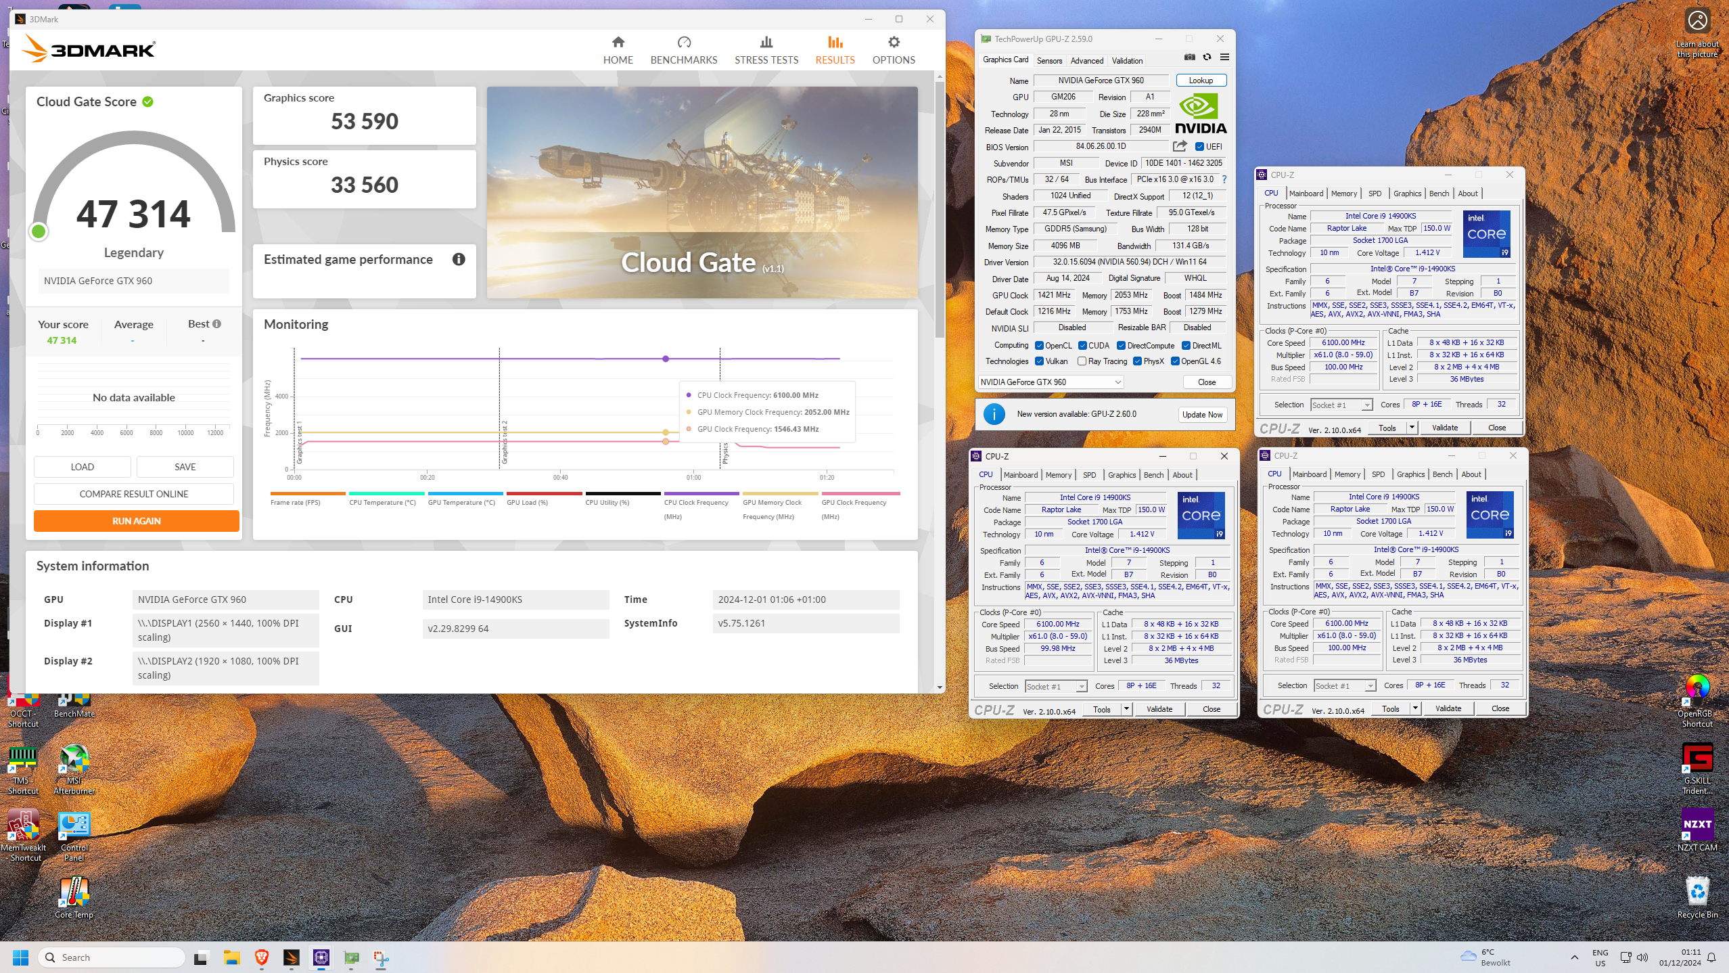Select the Core Temp desktop icon
The height and width of the screenshot is (973, 1729).
tap(74, 898)
